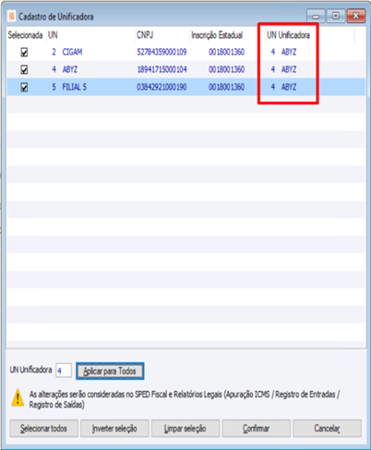The width and height of the screenshot is (371, 450).
Task: Click the Inscrição Estadual value in the CIGAM row
Action: pyautogui.click(x=227, y=52)
